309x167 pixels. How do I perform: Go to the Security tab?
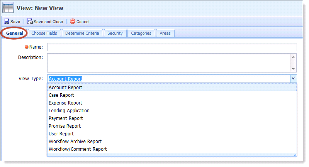pos(115,33)
